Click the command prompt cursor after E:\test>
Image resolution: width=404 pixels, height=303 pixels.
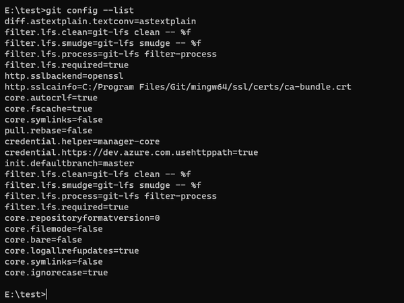[47, 294]
